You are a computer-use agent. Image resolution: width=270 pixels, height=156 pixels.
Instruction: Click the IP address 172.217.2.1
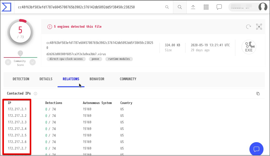[x=17, y=109]
